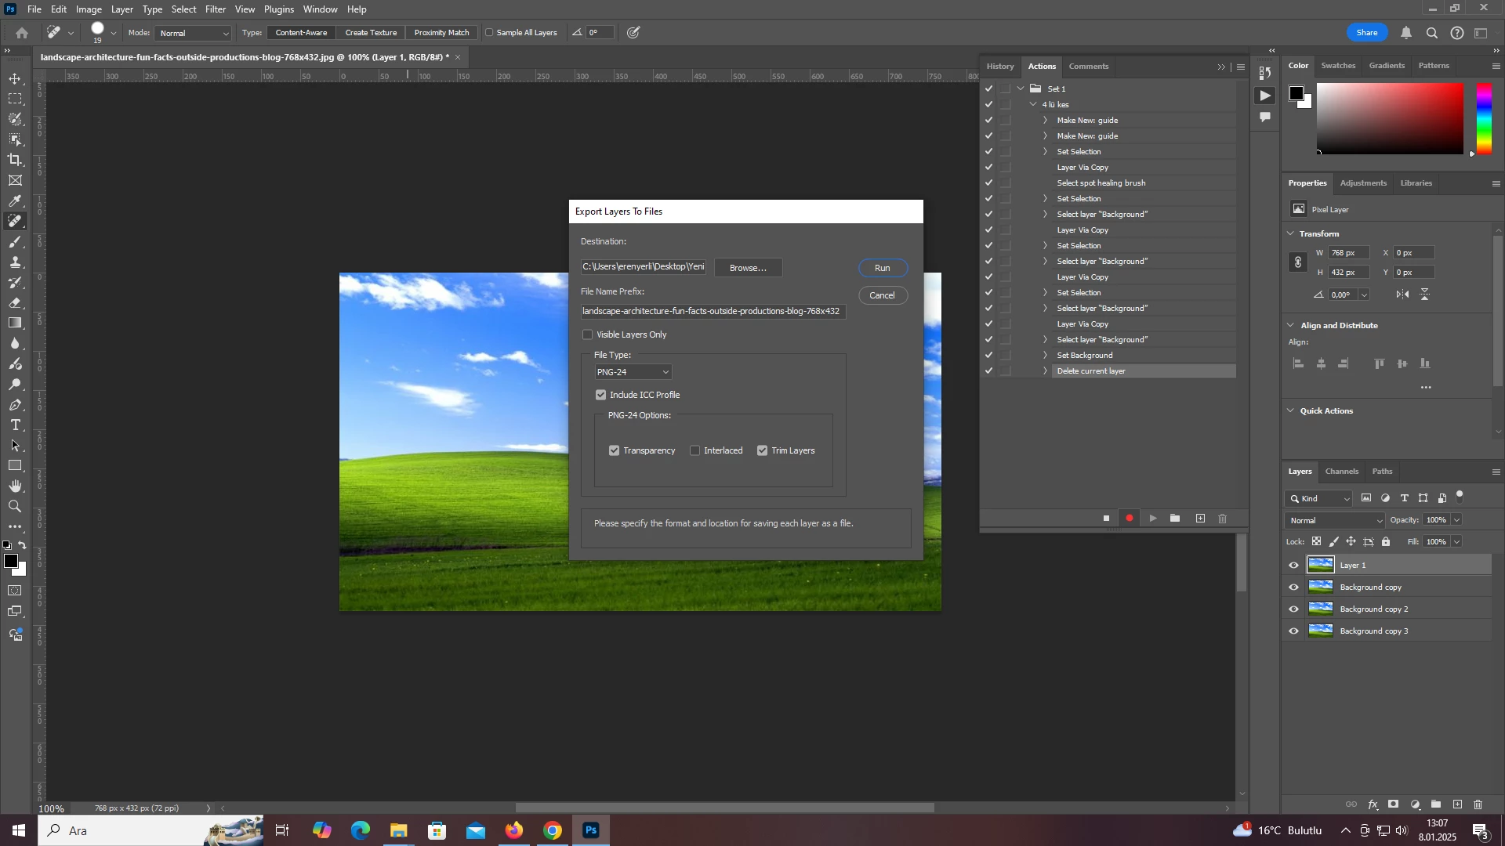Click the File Name Prefix input field
1505x846 pixels.
(x=713, y=312)
